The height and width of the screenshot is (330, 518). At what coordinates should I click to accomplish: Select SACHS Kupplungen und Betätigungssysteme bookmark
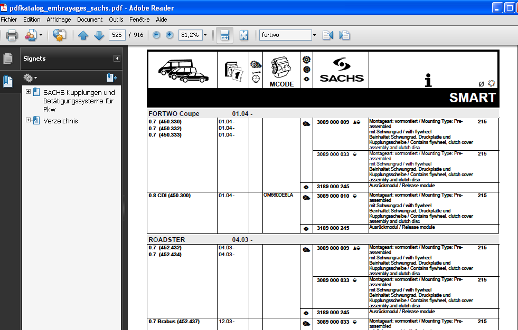pyautogui.click(x=79, y=101)
